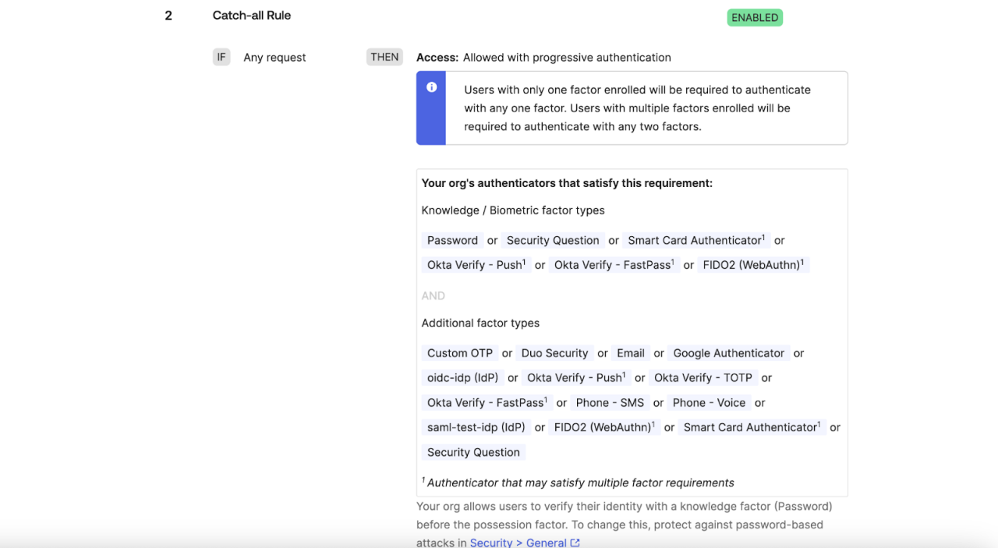Select the Phone - Voice chip
The width and height of the screenshot is (998, 548).
[x=709, y=403]
